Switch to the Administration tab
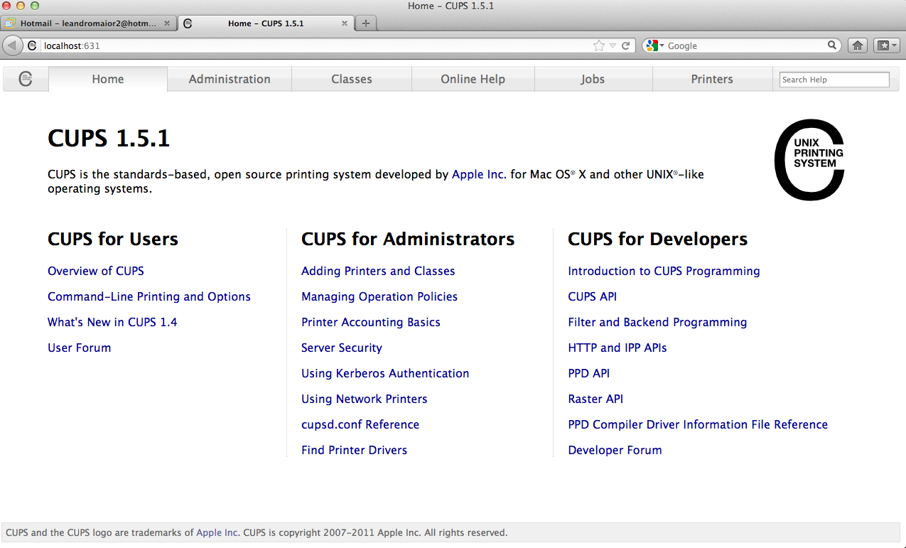This screenshot has height=548, width=906. tap(229, 79)
